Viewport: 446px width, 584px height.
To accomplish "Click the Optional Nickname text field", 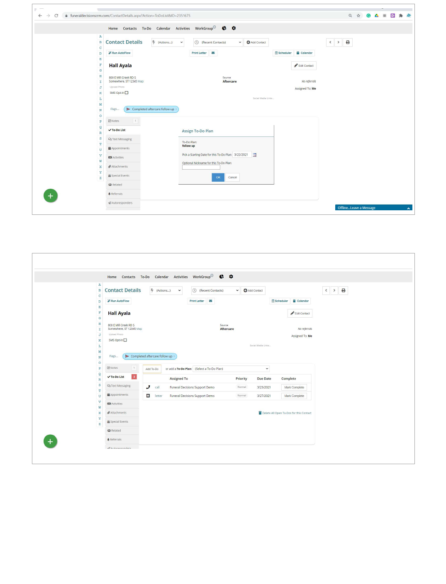I will [201, 168].
